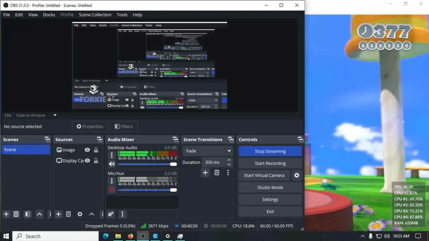Pop out the Audio Mixer dock
429x241 pixels.
click(175, 140)
